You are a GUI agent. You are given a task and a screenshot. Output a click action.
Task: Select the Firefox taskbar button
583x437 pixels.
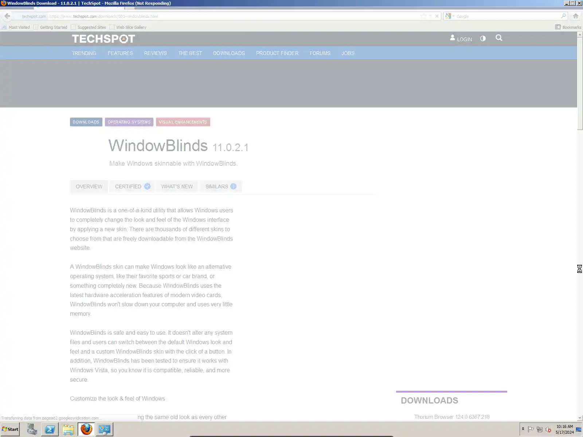click(86, 429)
